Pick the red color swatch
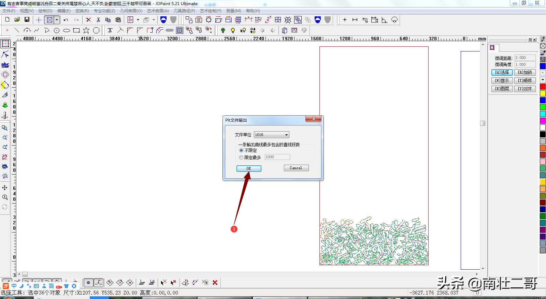This screenshot has width=546, height=299. pos(543,87)
